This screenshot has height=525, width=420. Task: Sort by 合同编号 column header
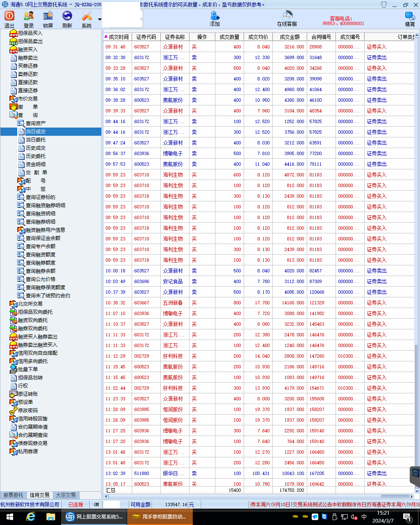click(321, 37)
